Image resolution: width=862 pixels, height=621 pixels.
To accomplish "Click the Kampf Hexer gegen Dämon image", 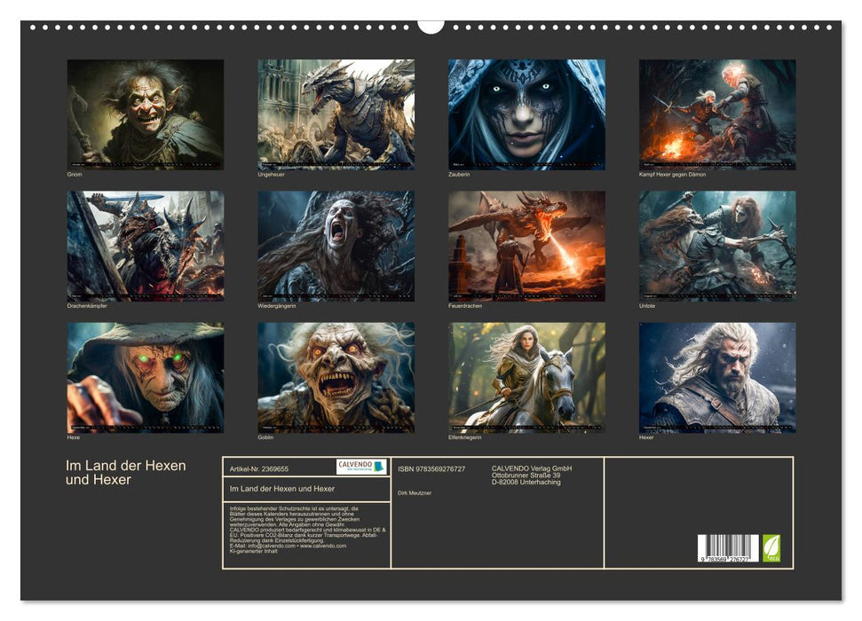I will coord(717,114).
